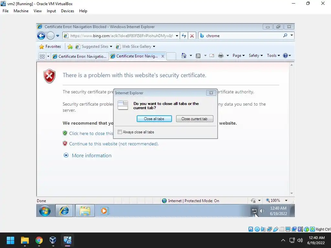Open the search provider dropdown arrow
The height and width of the screenshot is (248, 331).
click(292, 36)
